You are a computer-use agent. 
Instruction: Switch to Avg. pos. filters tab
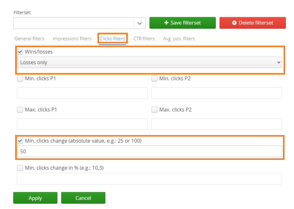179,39
